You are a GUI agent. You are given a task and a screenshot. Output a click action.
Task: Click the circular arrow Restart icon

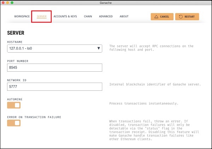181,17
